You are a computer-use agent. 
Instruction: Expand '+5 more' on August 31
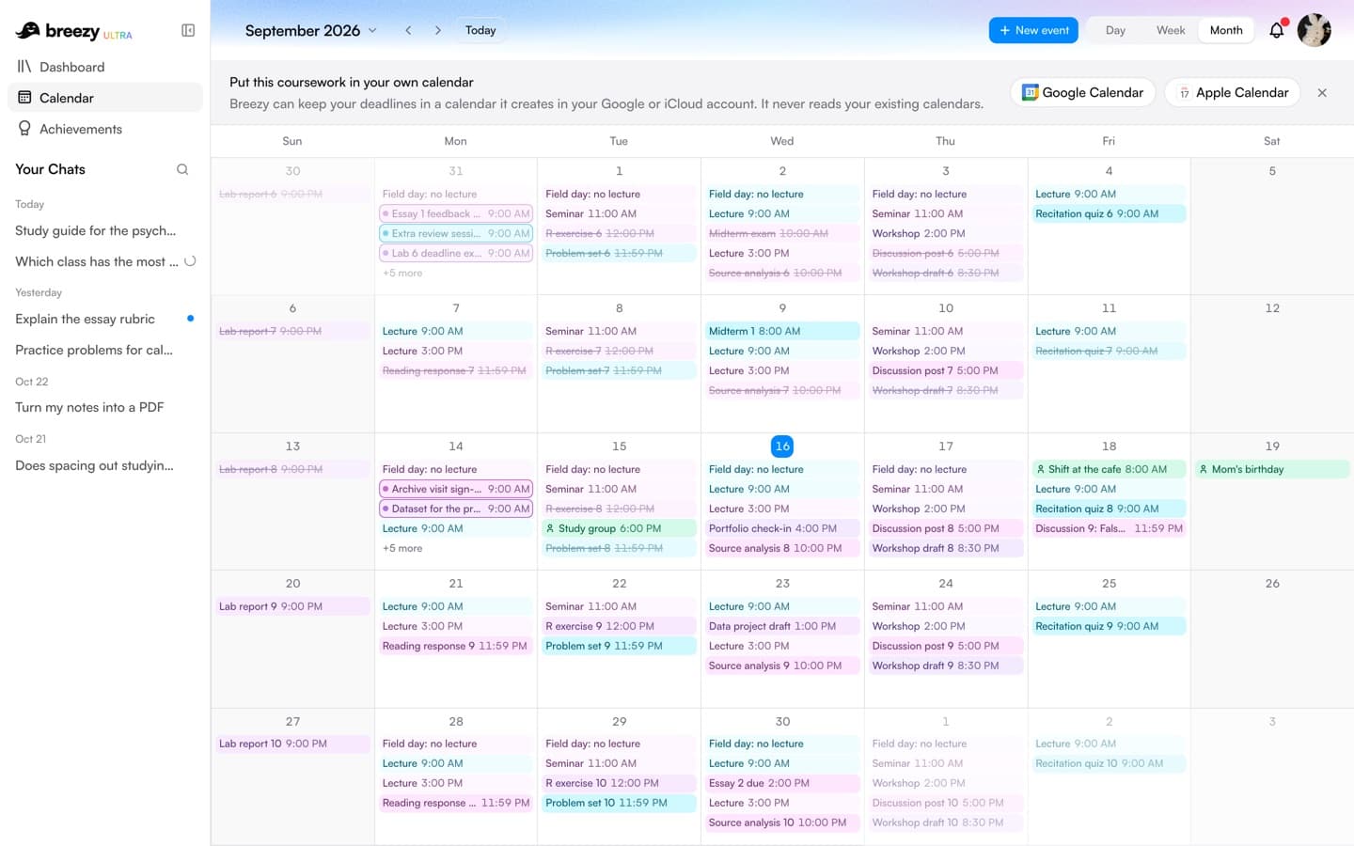pyautogui.click(x=402, y=273)
